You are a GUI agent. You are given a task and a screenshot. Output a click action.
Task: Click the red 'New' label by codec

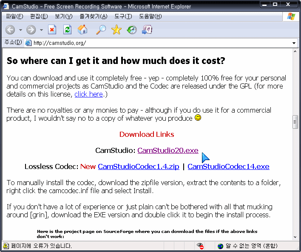tap(88, 166)
